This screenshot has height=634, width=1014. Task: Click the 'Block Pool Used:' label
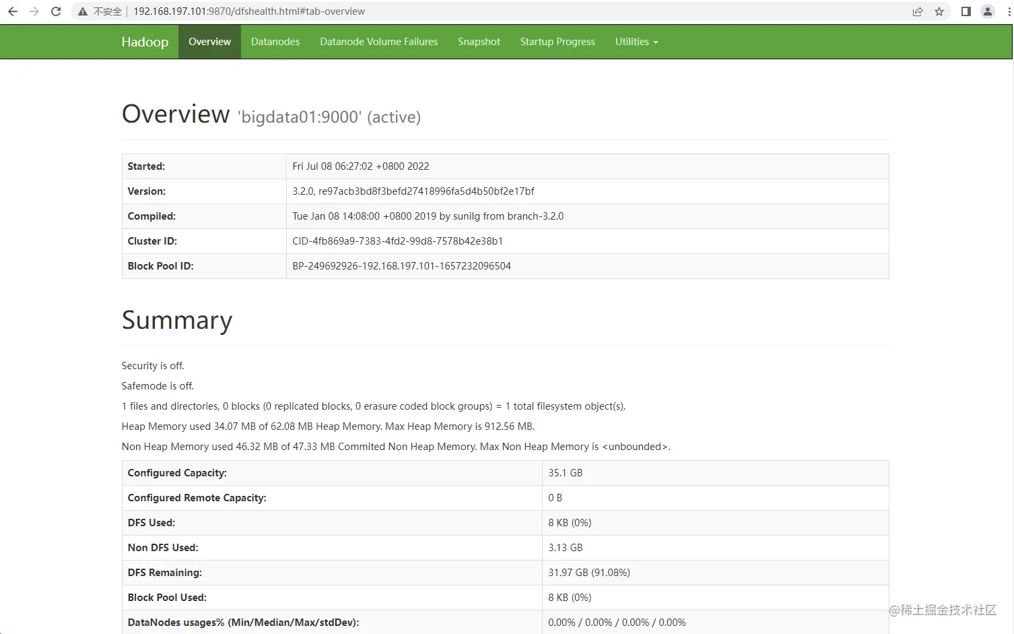coord(167,598)
